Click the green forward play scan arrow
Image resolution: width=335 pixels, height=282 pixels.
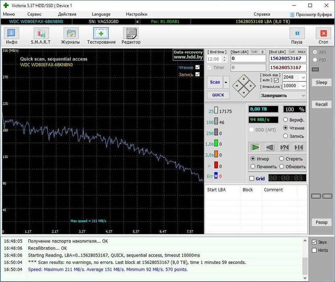click(x=255, y=147)
